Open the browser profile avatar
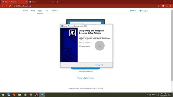The width and height of the screenshot is (173, 97). pyautogui.click(x=167, y=6)
